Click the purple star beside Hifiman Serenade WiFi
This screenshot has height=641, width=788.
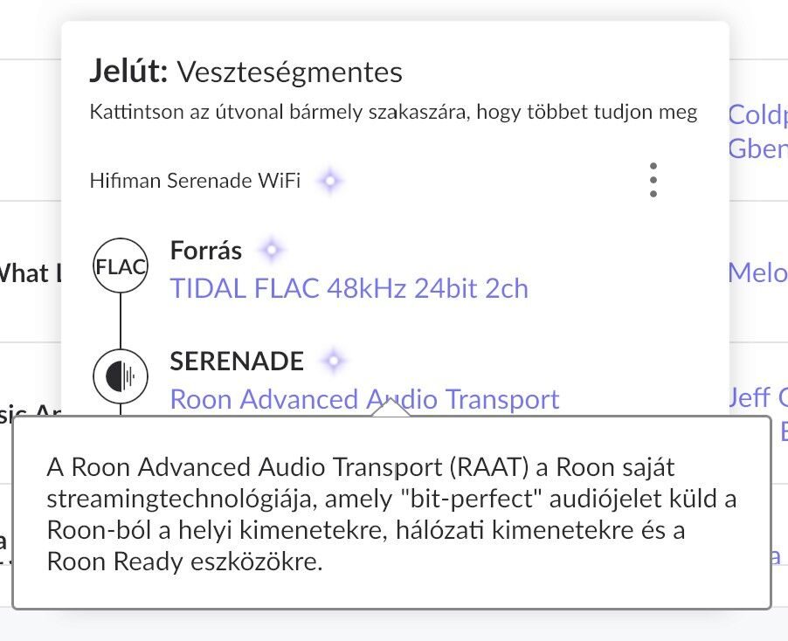329,182
